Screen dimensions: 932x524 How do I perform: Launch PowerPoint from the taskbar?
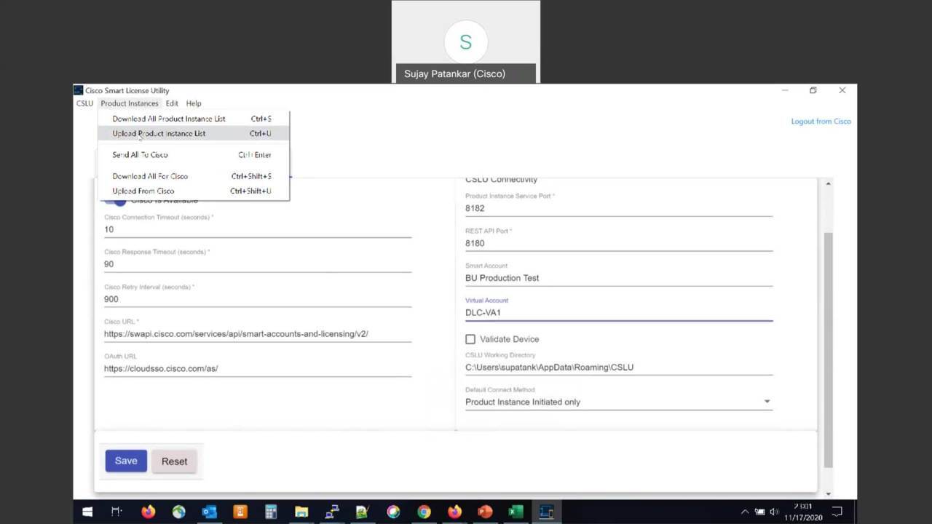click(x=485, y=512)
